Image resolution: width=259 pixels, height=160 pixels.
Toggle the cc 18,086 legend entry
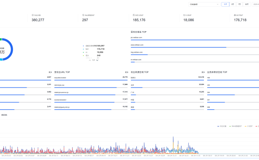point(93,52)
